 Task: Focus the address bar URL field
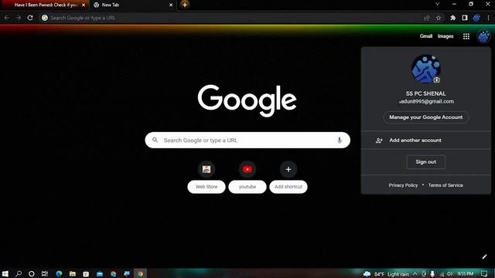[x=234, y=18]
